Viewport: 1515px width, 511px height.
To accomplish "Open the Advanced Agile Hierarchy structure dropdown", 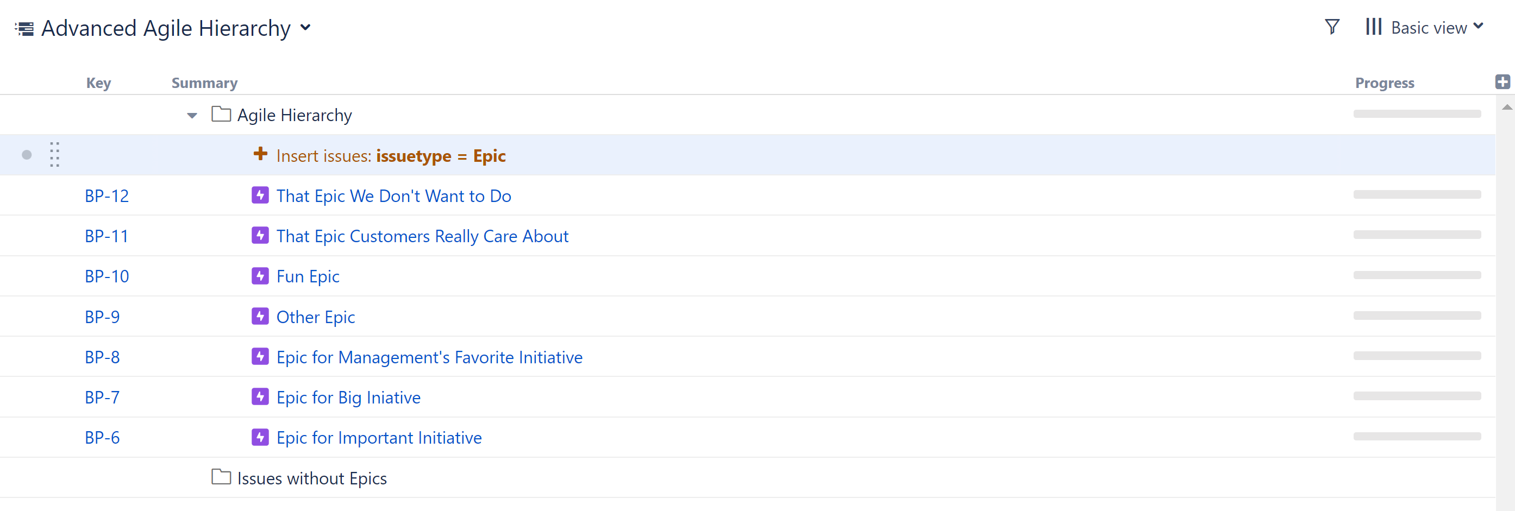I will pos(305,28).
